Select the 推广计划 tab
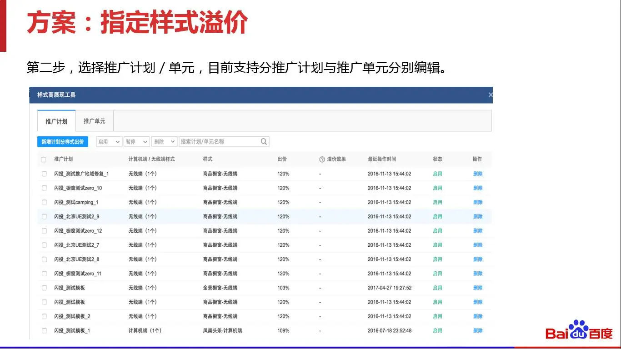 (56, 121)
